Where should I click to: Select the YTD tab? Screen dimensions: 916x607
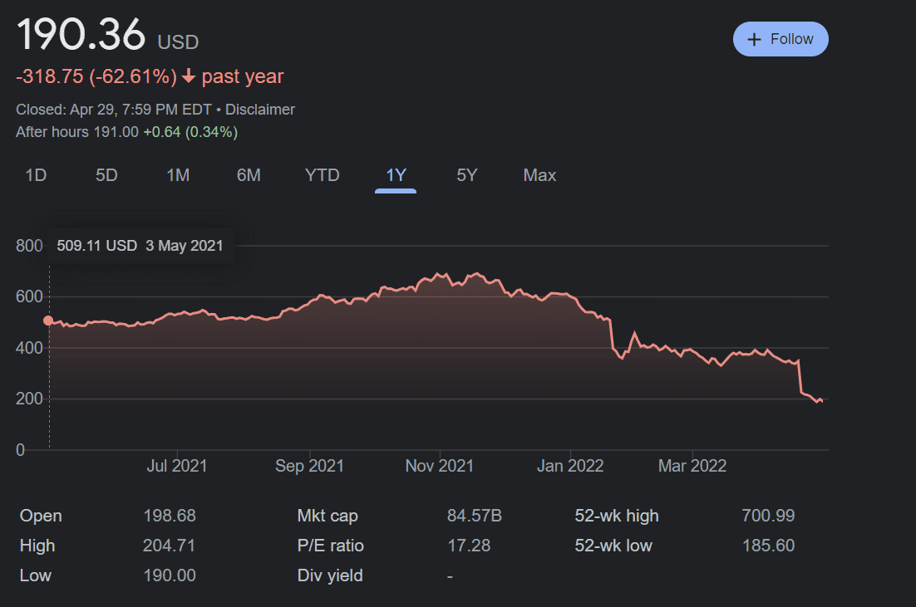[x=322, y=175]
